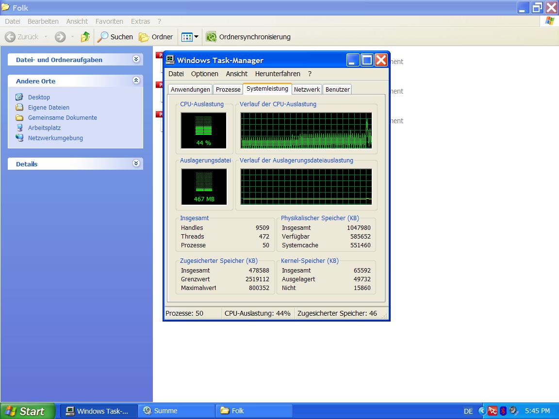The height and width of the screenshot is (419, 559).
Task: Open the Favoriten menu
Action: coord(109,21)
